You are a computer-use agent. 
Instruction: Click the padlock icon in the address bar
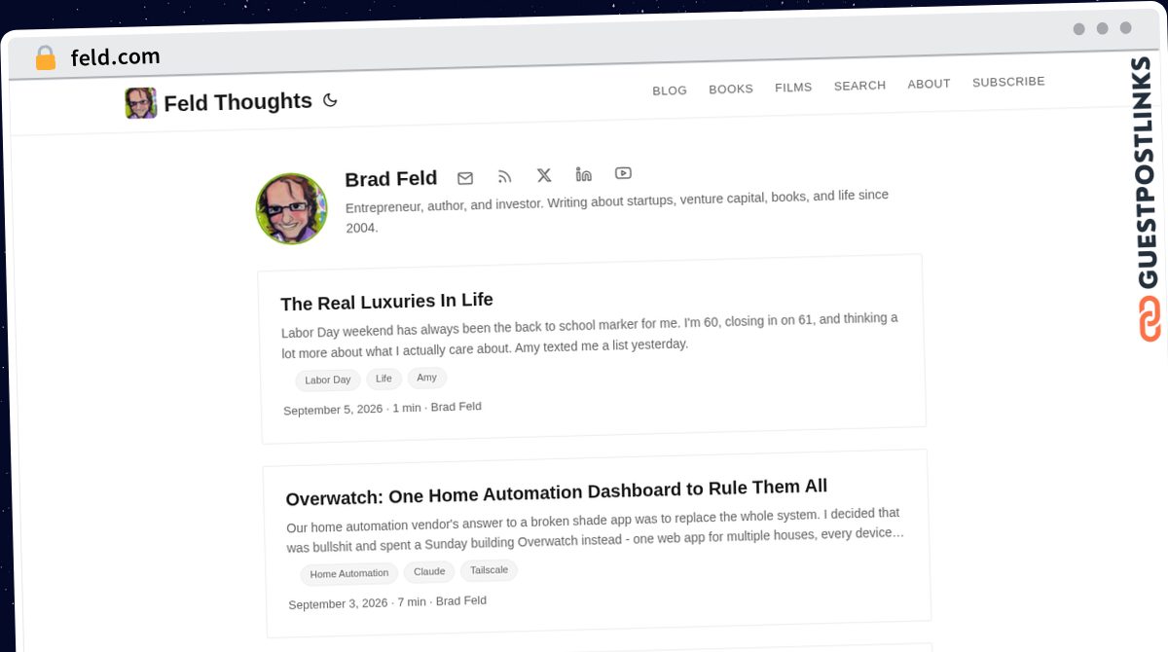tap(46, 58)
